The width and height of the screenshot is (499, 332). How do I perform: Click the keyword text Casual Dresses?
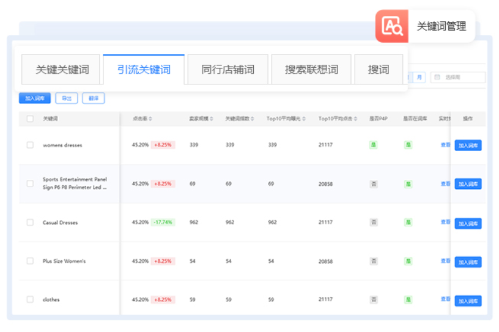60,223
